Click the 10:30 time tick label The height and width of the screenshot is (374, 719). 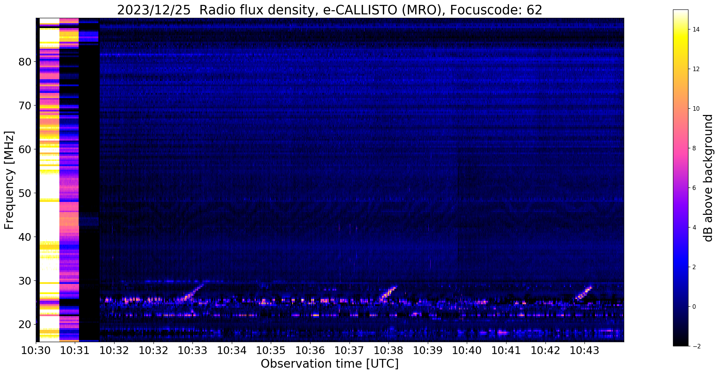[x=36, y=351]
